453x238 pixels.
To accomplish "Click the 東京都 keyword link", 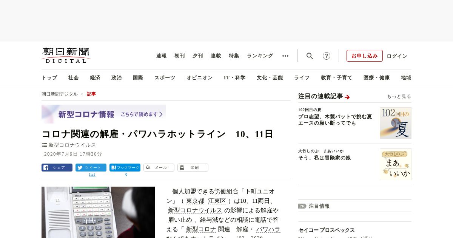I will click(195, 201).
